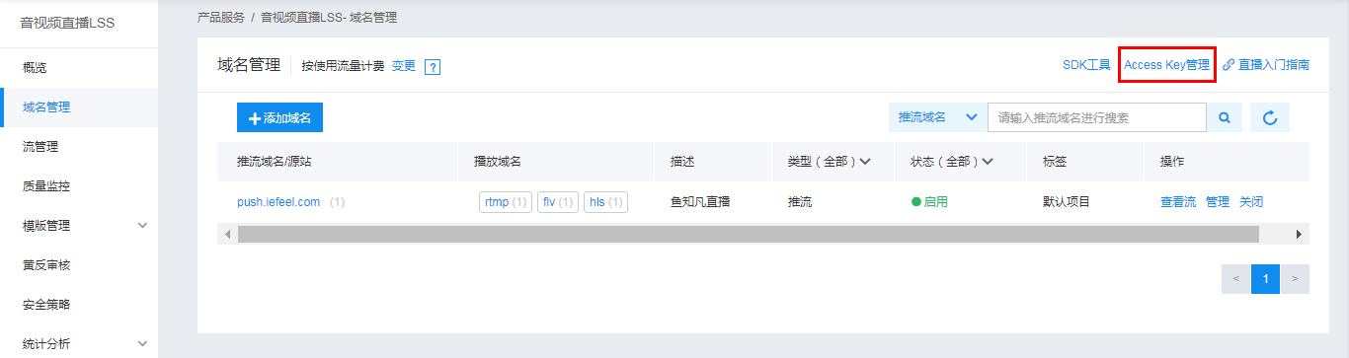Screen dimensions: 1349x358
Task: Go to next page arrow
Action: pos(1295,279)
